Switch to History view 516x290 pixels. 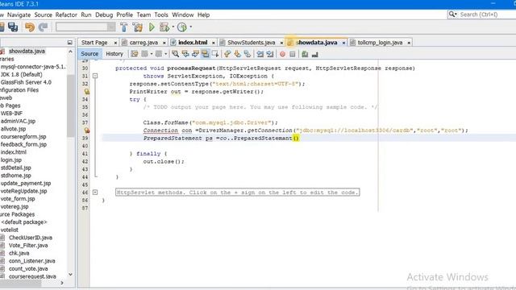(x=114, y=54)
